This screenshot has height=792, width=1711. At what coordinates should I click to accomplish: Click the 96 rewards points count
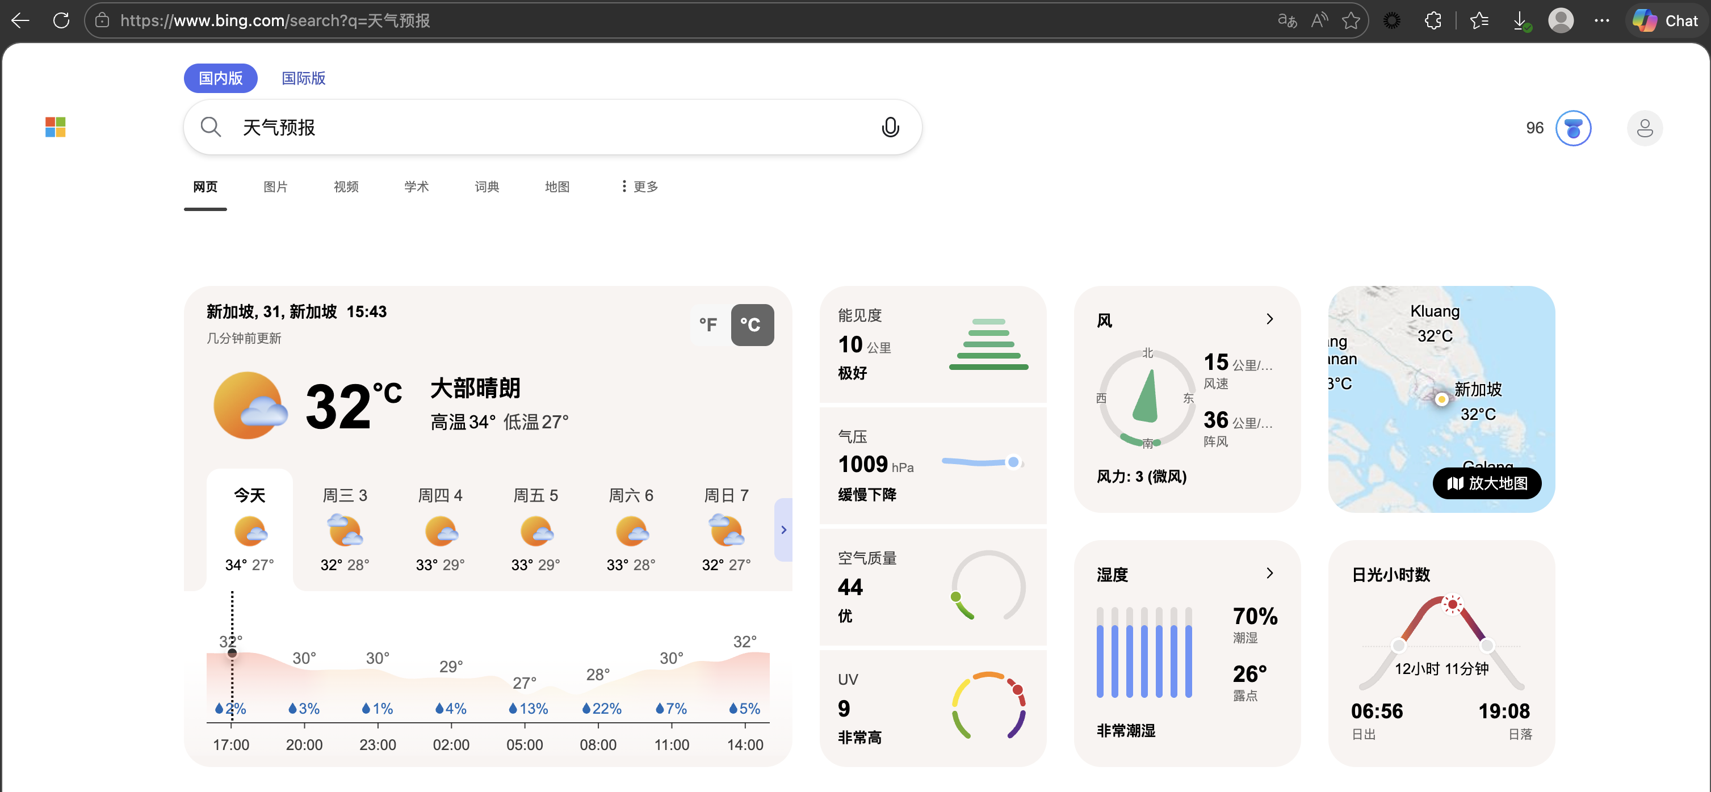pos(1534,128)
